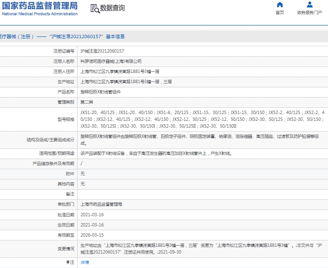Click the 数据查询 search document icon
Image resolution: width=328 pixels, height=268 pixels.
coord(95,8)
